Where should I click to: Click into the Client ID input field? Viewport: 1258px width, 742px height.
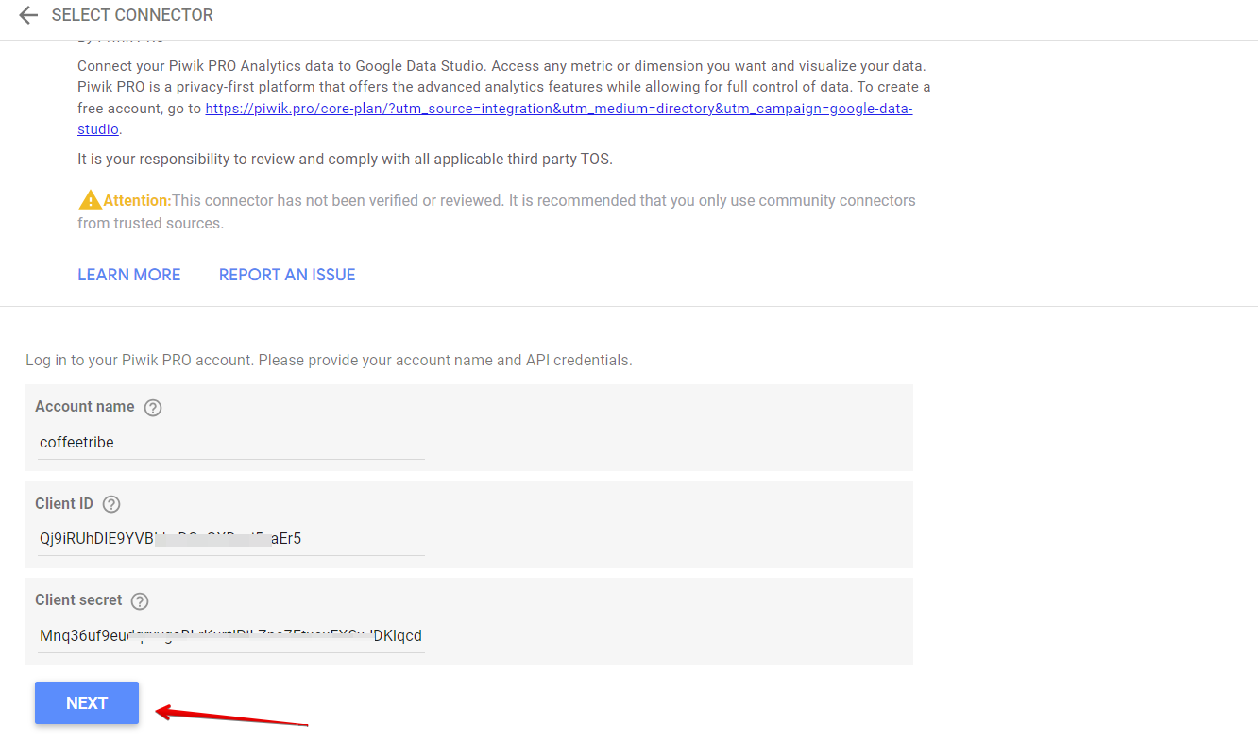(x=231, y=539)
